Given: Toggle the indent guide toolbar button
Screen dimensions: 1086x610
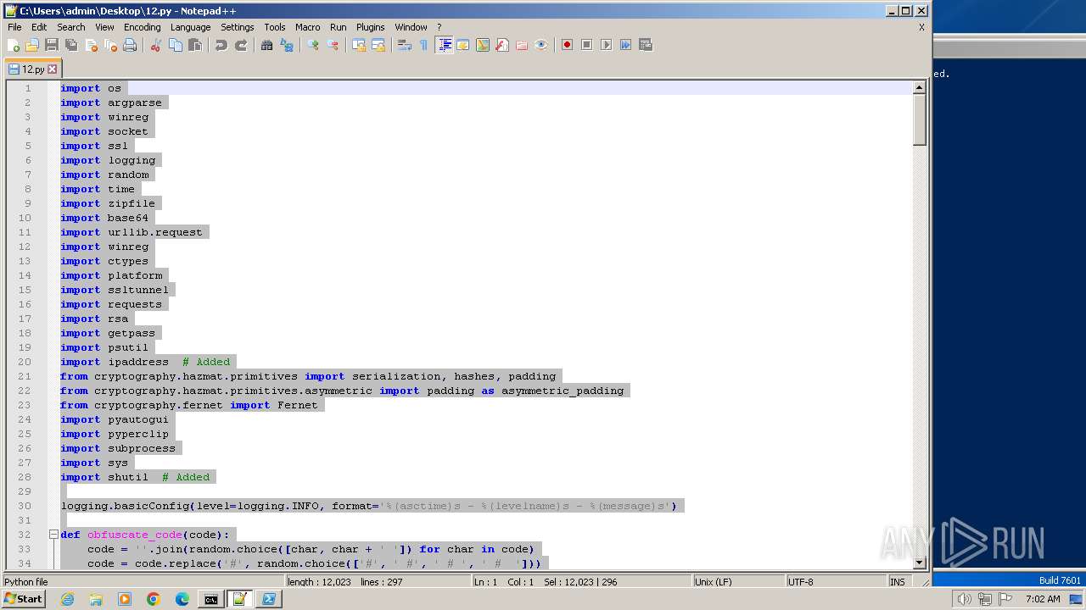Looking at the screenshot, I should [444, 45].
